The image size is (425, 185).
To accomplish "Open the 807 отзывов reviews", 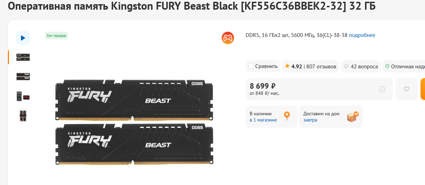I will coord(321,66).
